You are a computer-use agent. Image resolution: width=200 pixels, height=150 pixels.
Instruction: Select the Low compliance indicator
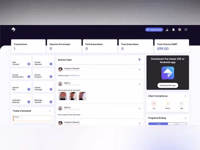point(154,104)
